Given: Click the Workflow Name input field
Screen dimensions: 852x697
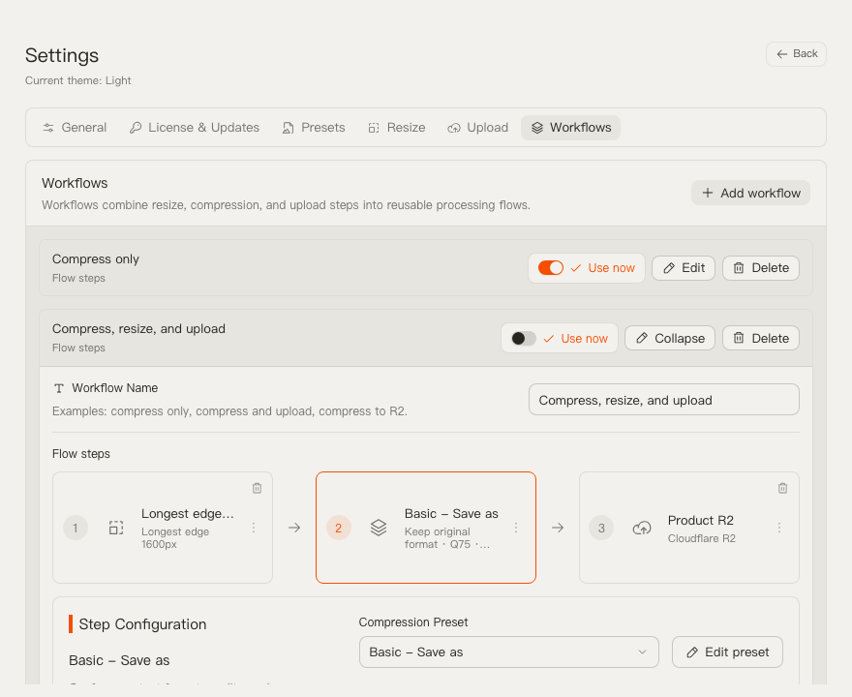Looking at the screenshot, I should coord(663,400).
